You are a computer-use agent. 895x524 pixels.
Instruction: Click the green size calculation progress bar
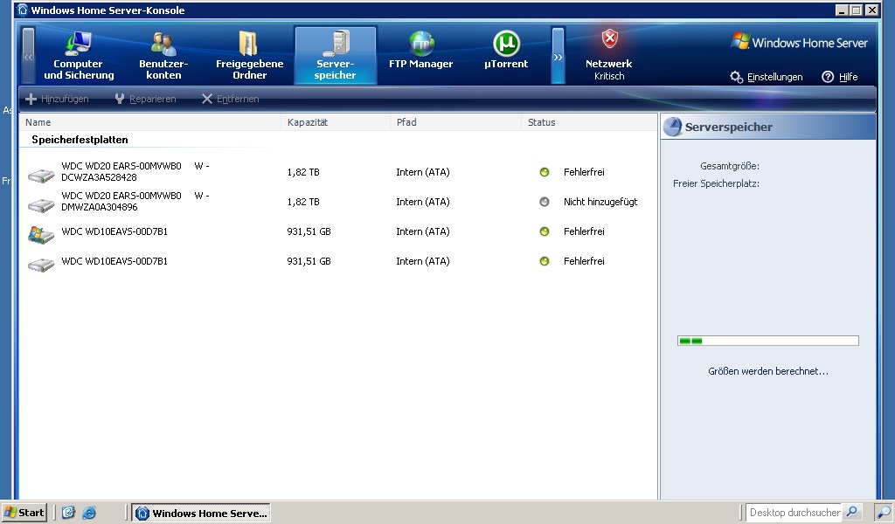(767, 341)
